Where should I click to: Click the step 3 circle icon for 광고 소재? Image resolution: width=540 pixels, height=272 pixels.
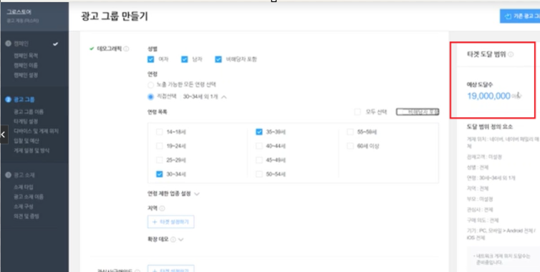[9, 175]
